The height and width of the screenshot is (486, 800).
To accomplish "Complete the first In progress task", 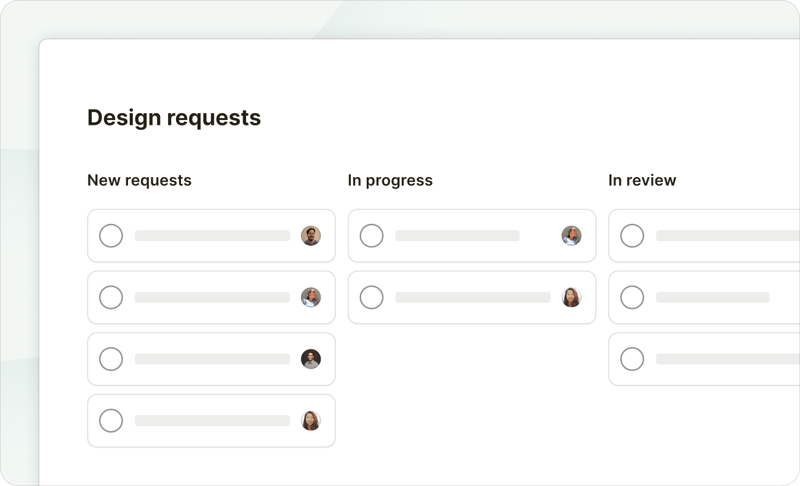I will 372,236.
